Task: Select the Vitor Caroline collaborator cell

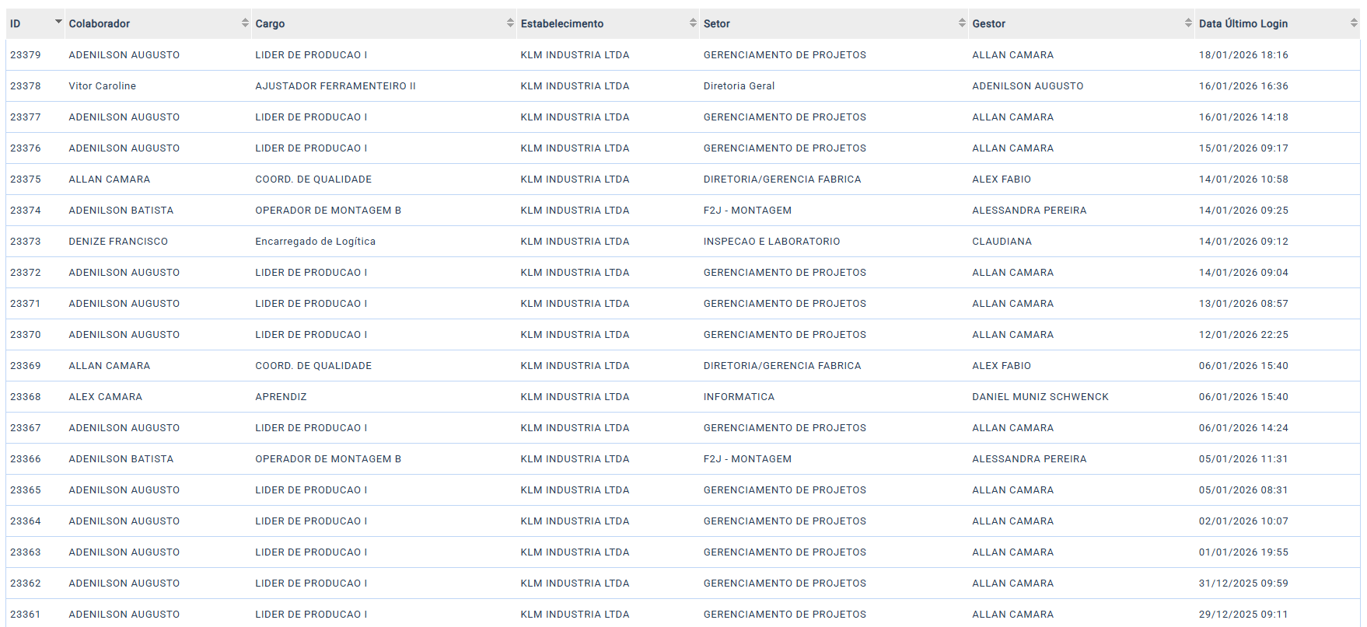Action: (102, 86)
